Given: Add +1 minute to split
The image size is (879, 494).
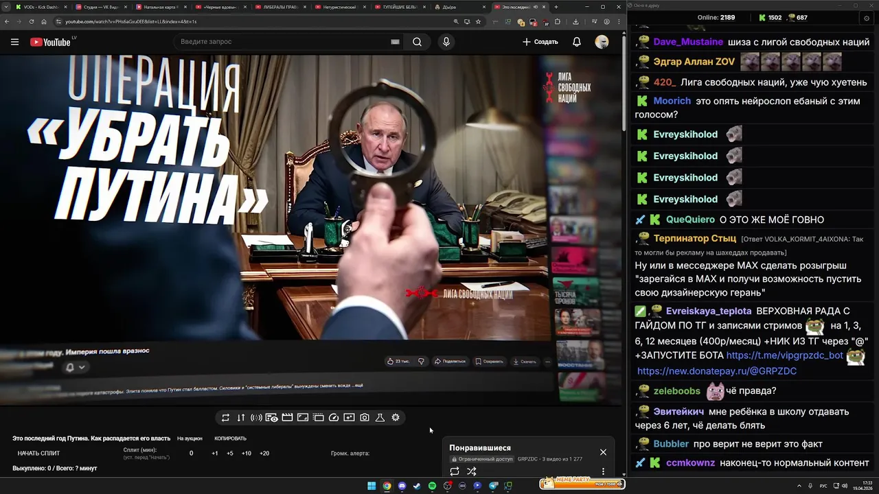Looking at the screenshot, I should [215, 454].
